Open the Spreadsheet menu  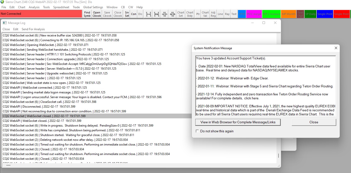61,7
